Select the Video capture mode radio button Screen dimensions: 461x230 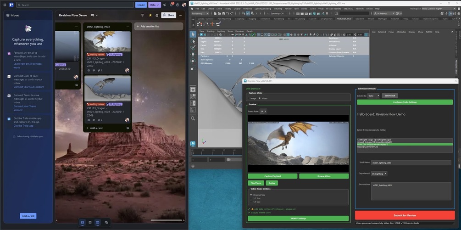tap(260, 98)
